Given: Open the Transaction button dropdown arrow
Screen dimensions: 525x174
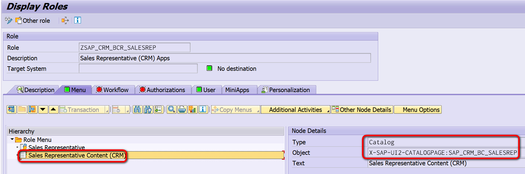Looking at the screenshot, I should click(107, 111).
